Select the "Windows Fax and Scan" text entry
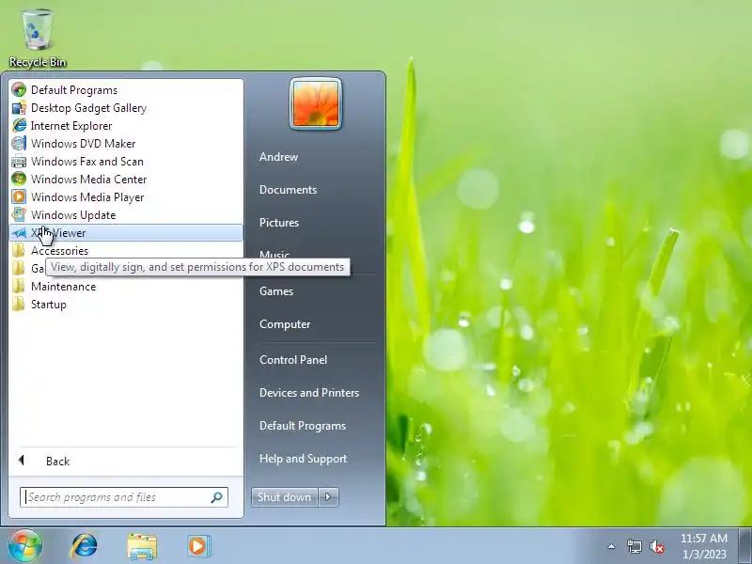 [87, 162]
